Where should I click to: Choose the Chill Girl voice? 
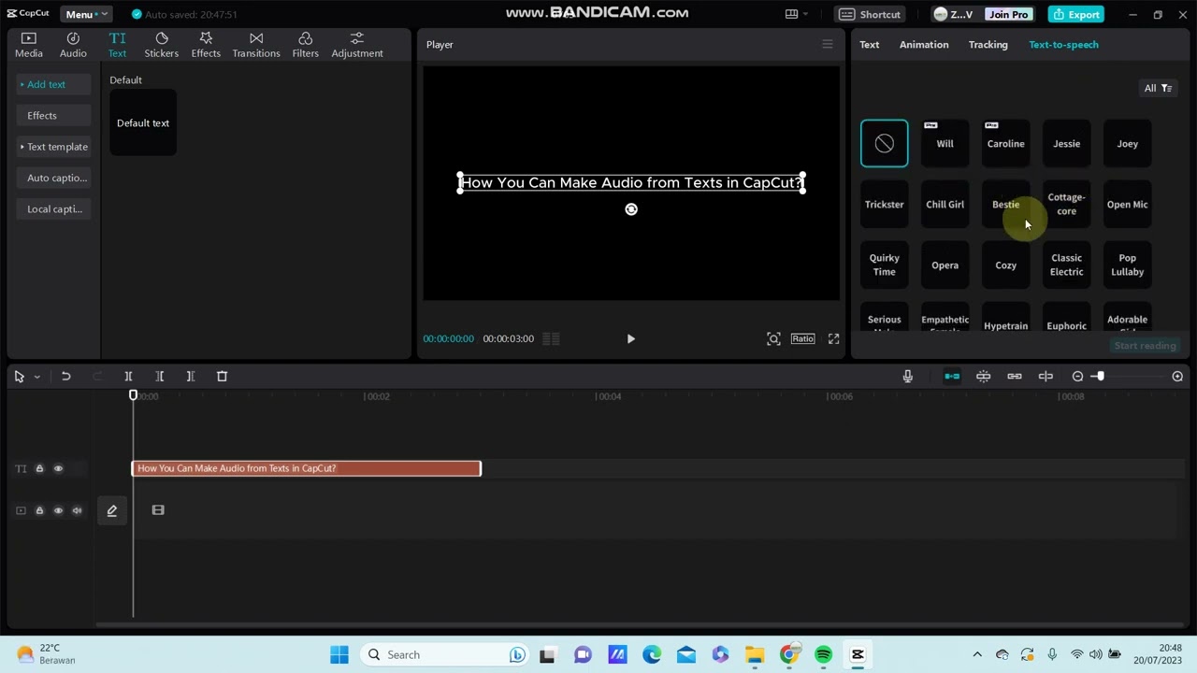pyautogui.click(x=945, y=204)
